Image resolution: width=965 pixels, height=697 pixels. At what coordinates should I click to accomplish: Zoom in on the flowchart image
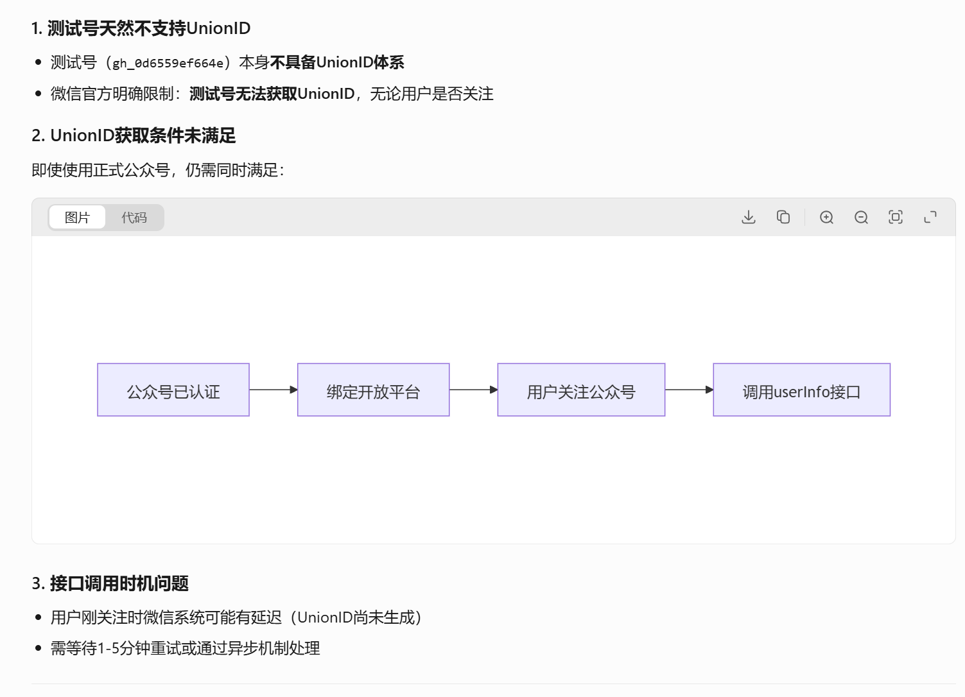tap(826, 217)
